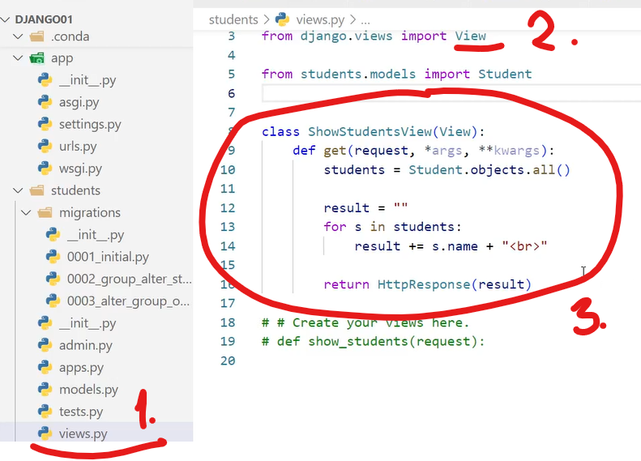Collapse the app folder chevron
The width and height of the screenshot is (641, 461).
(x=19, y=58)
